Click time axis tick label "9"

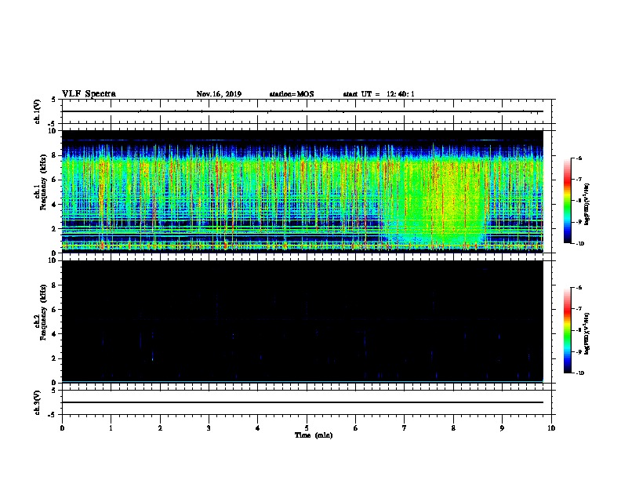pos(502,428)
